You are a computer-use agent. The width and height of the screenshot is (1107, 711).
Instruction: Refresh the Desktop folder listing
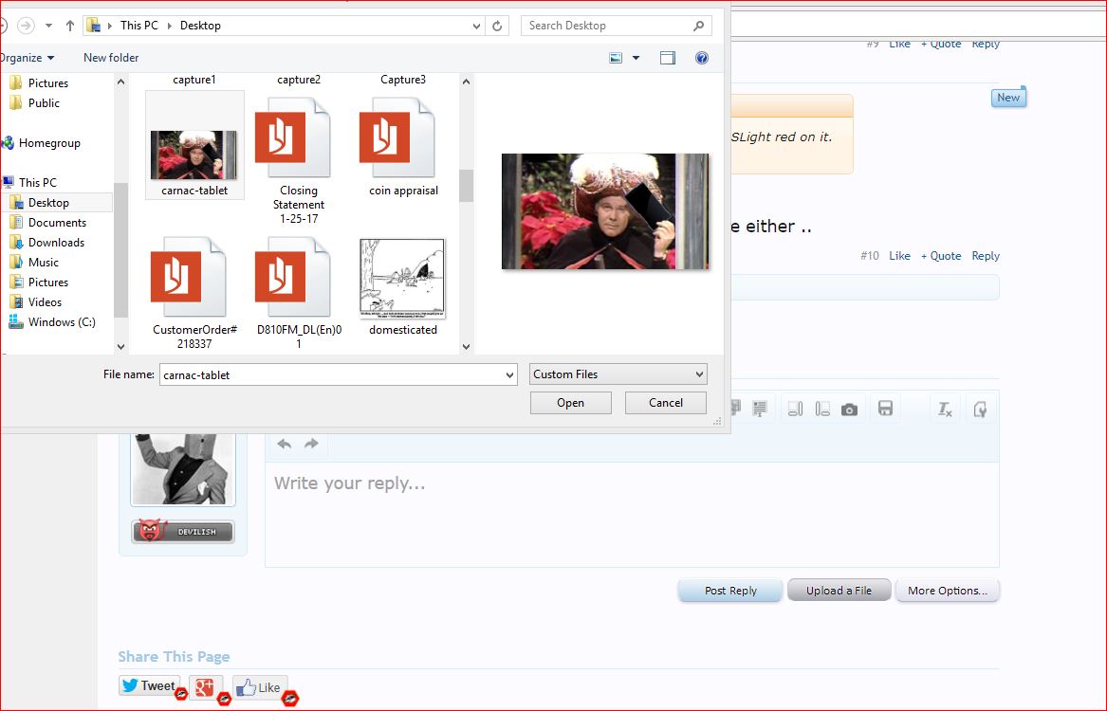497,26
